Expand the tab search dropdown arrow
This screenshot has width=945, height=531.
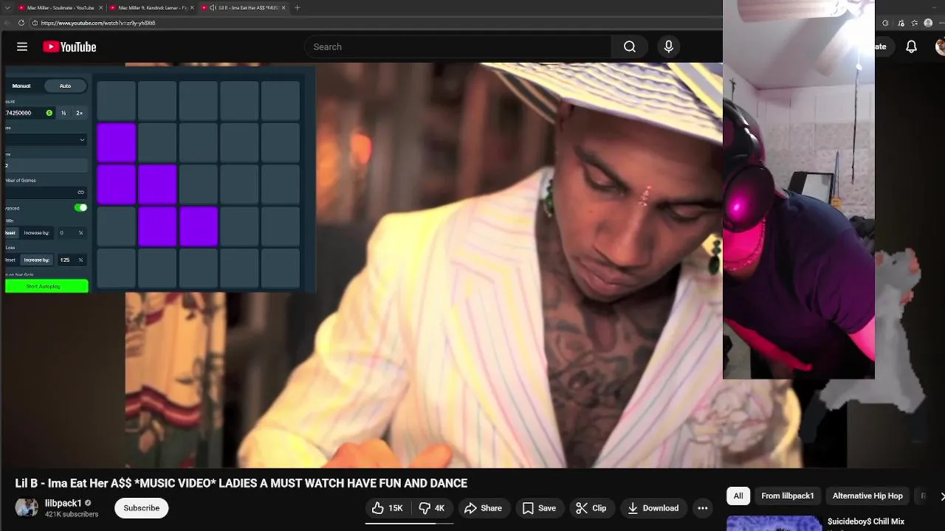tap(6, 7)
